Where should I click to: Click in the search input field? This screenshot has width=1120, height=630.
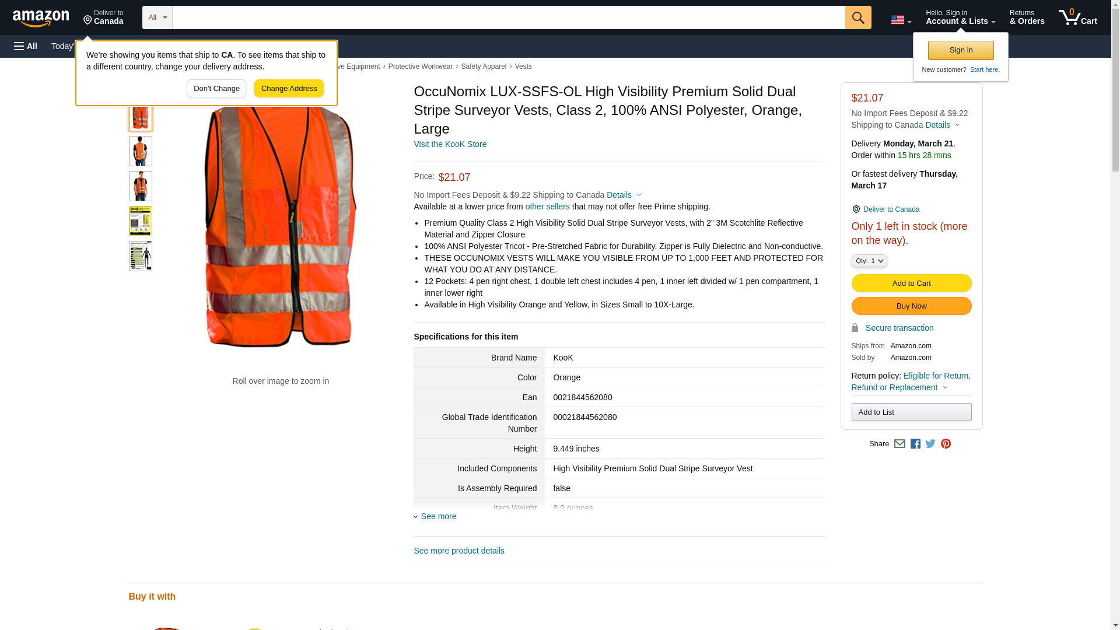tap(508, 17)
